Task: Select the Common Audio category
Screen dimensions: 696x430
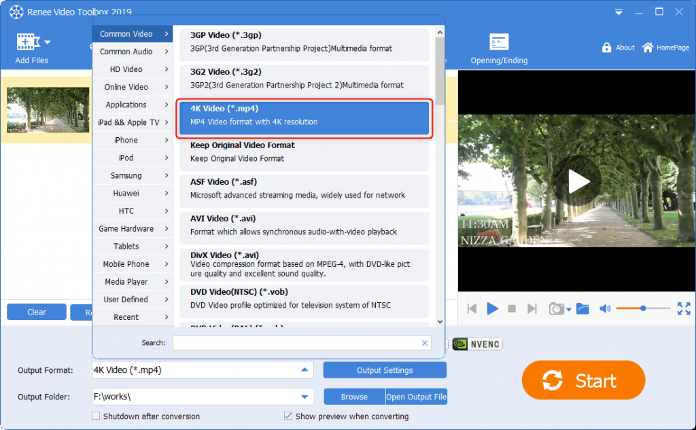Action: [126, 51]
